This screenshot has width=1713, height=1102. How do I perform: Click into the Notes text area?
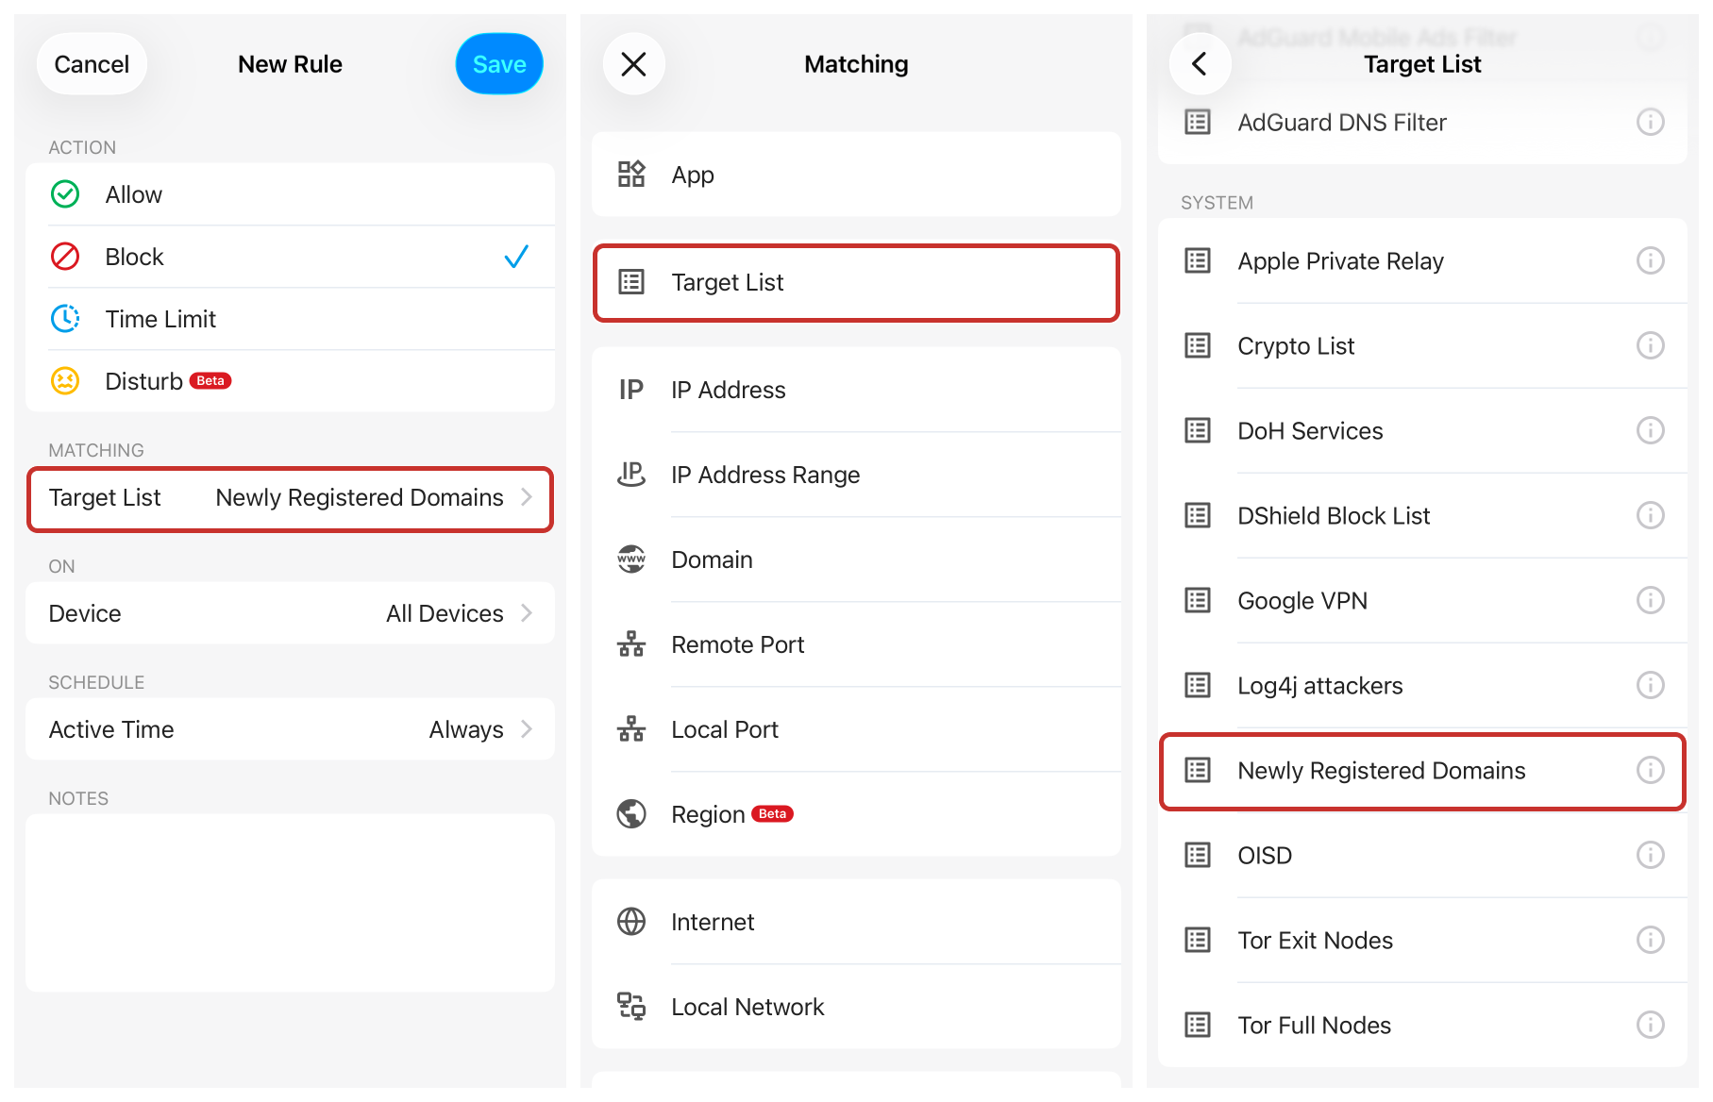pos(290,902)
